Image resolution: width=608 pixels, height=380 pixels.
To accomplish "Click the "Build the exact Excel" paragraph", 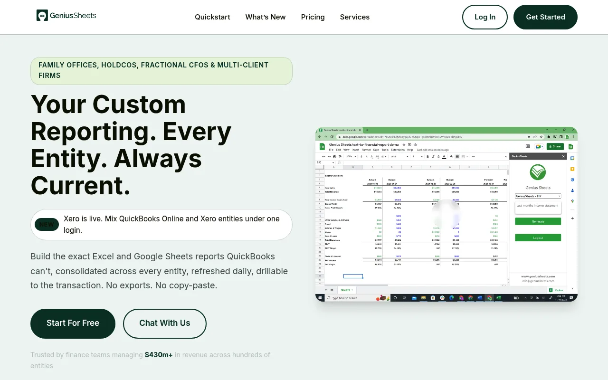I will point(159,271).
